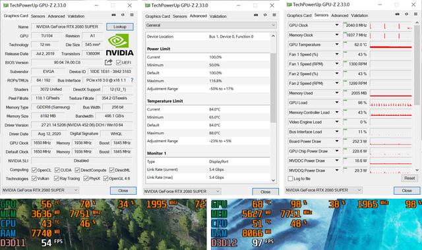
Task: Click the Memory Used history graph
Action: coord(391,93)
